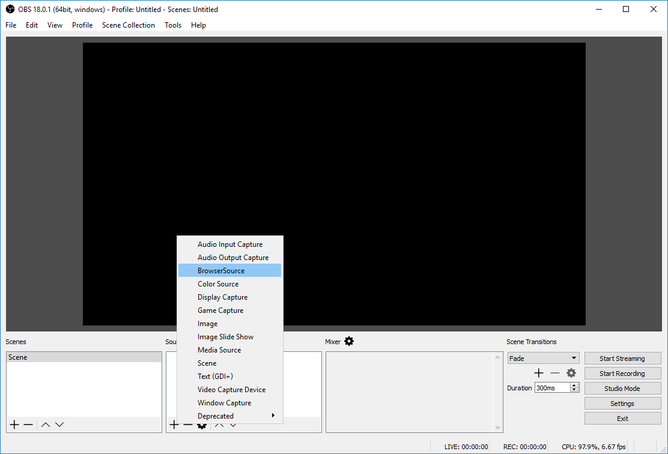Remove scene transition with minus icon
The height and width of the screenshot is (454, 668).
click(554, 373)
